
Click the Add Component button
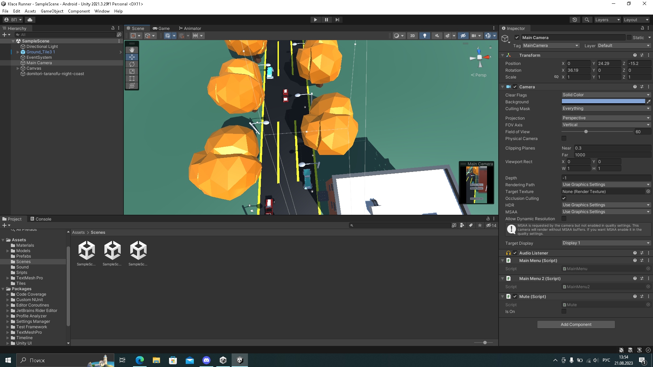point(576,325)
